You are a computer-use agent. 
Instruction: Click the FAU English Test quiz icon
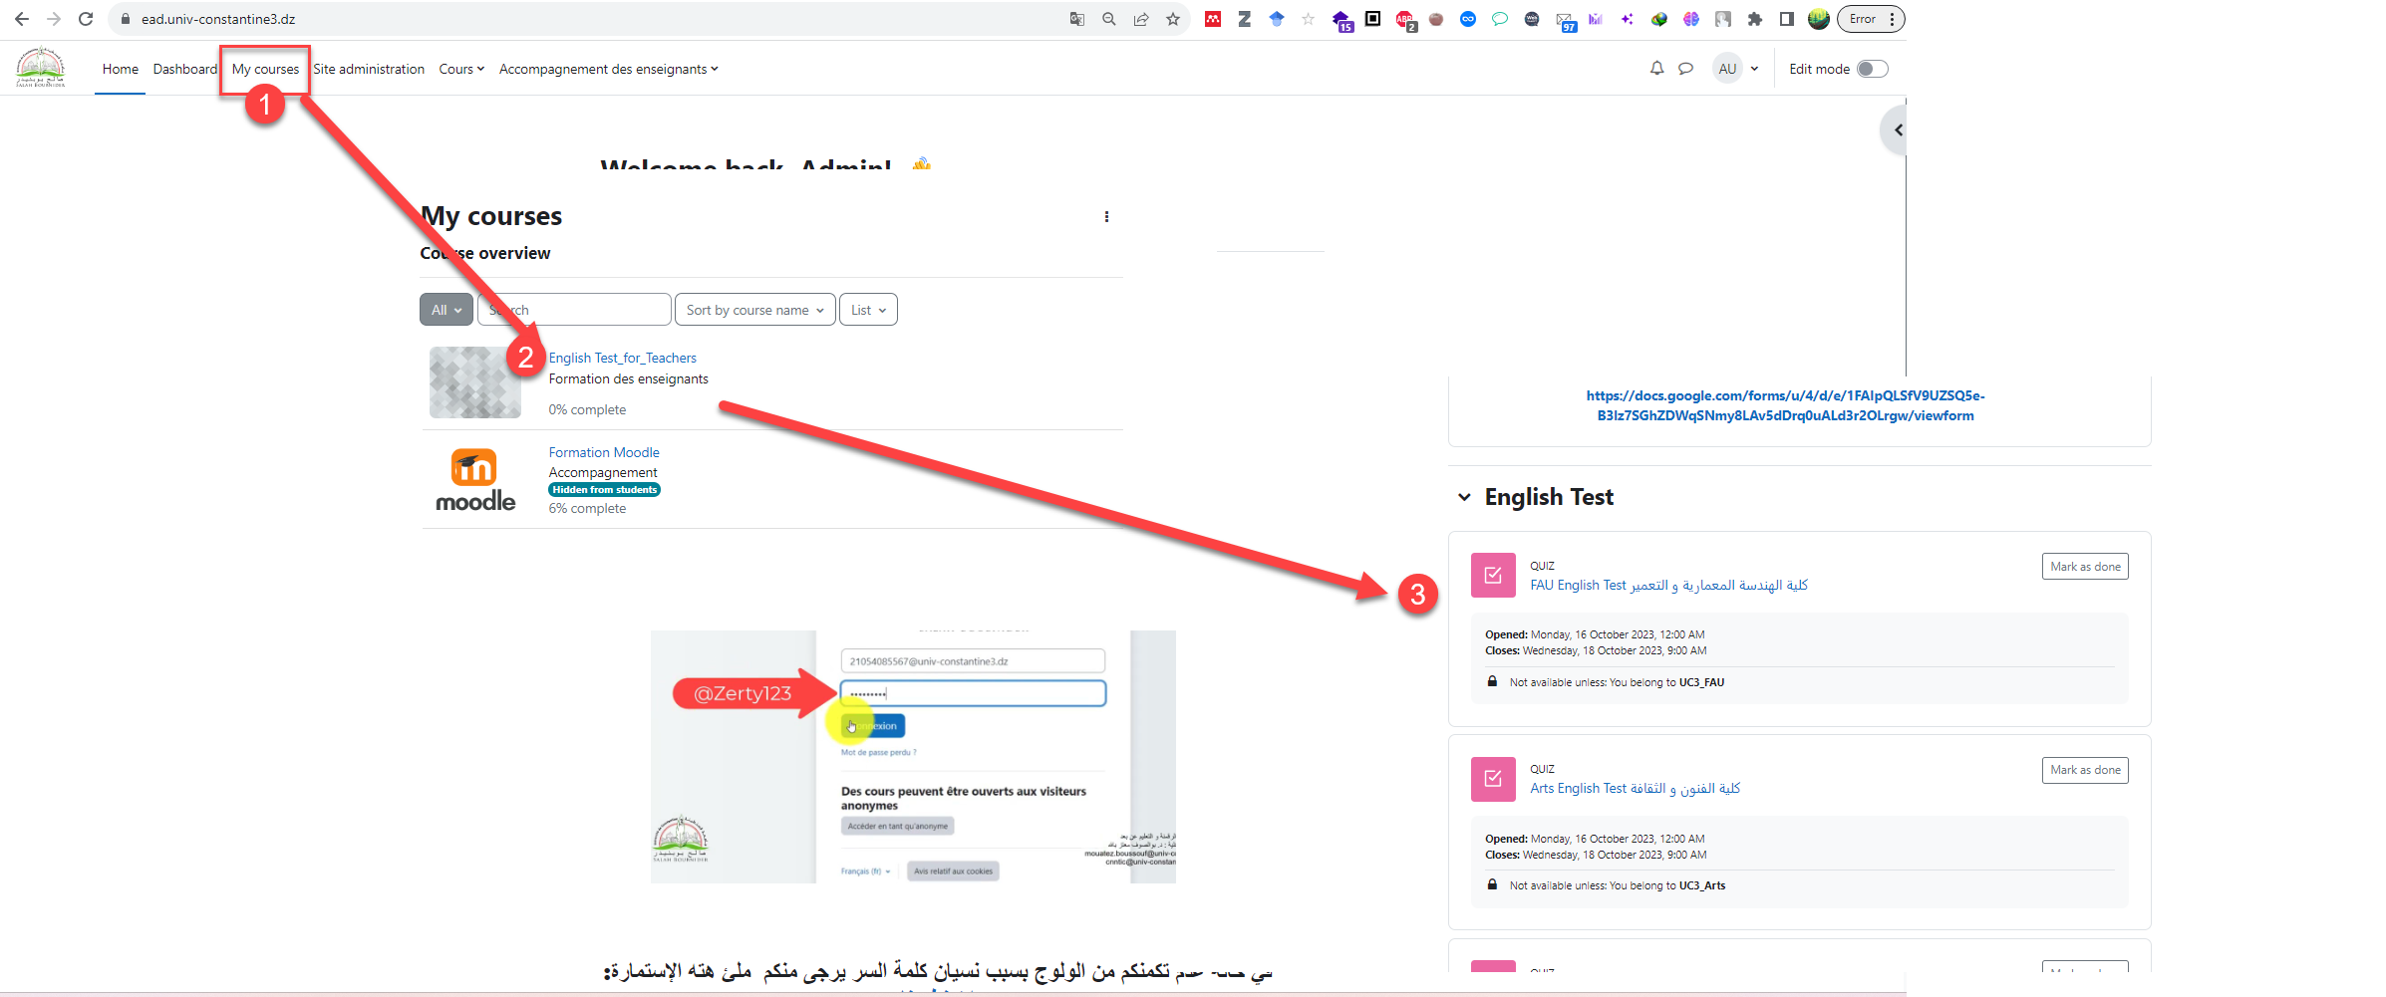tap(1492, 575)
